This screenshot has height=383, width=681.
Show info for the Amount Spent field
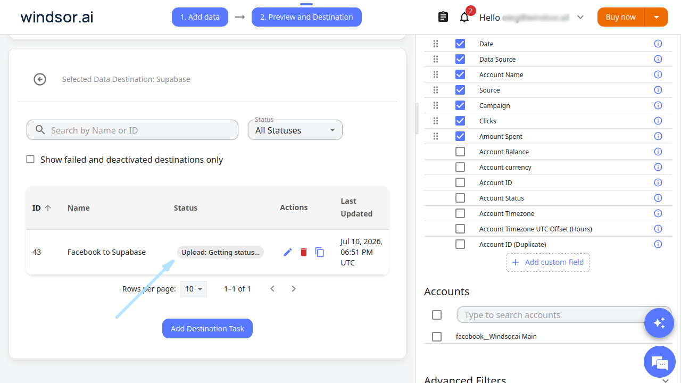coord(658,136)
